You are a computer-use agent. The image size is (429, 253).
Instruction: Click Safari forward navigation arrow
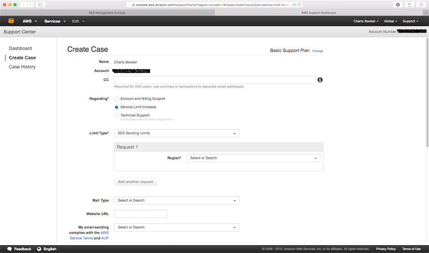pos(30,4)
